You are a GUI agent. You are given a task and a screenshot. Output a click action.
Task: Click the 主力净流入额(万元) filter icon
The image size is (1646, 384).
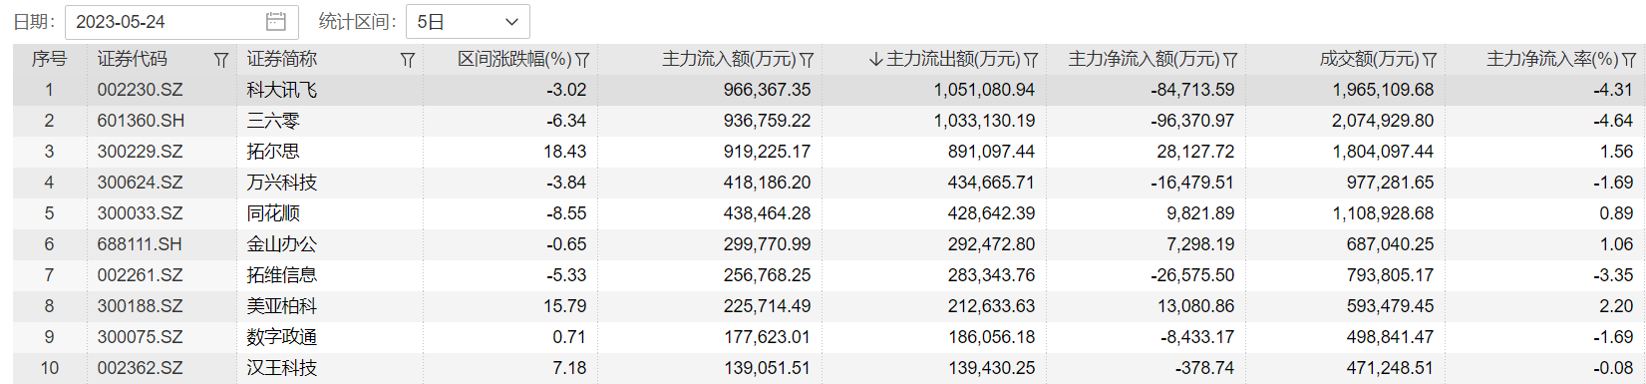click(x=1231, y=60)
